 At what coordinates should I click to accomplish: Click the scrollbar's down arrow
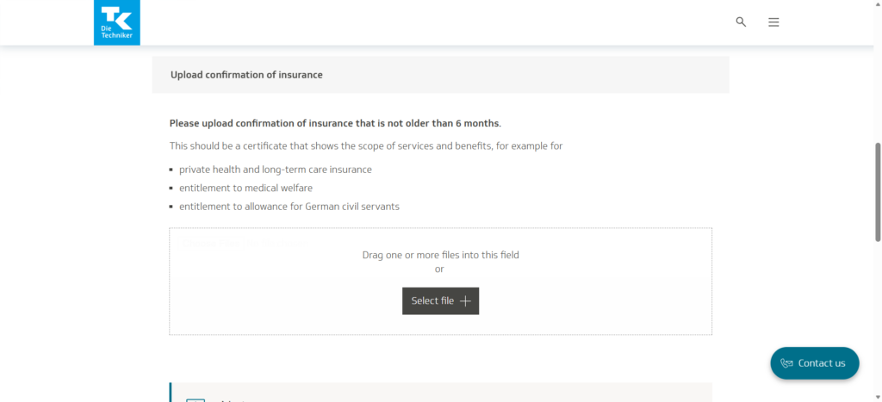[x=878, y=397]
